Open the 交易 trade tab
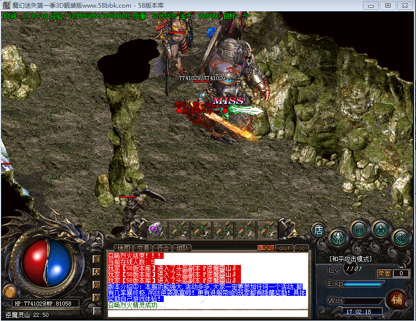This screenshot has height=321, width=416. 143,248
